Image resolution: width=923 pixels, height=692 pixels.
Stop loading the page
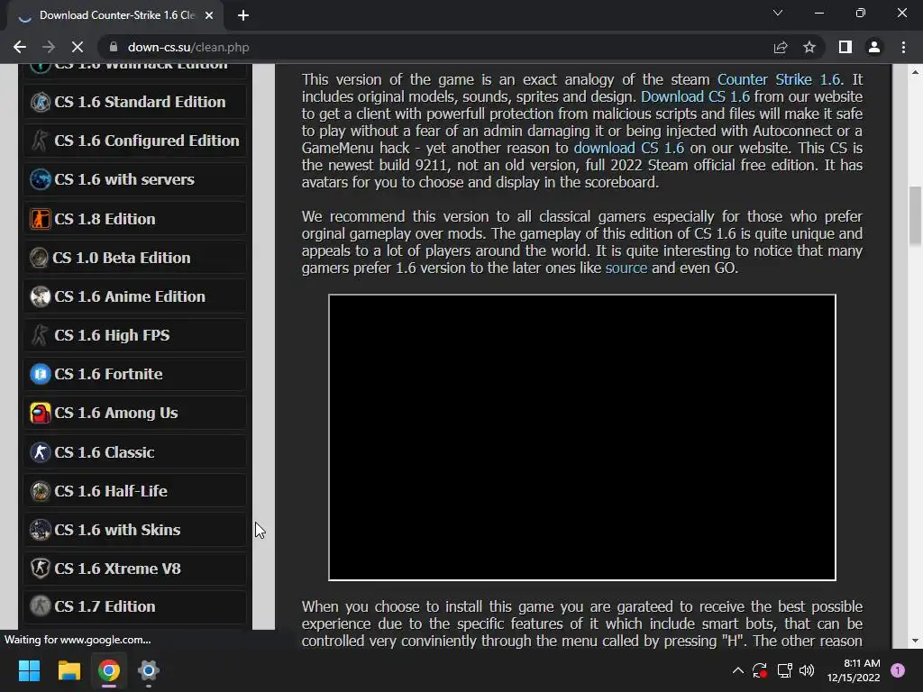tap(78, 47)
